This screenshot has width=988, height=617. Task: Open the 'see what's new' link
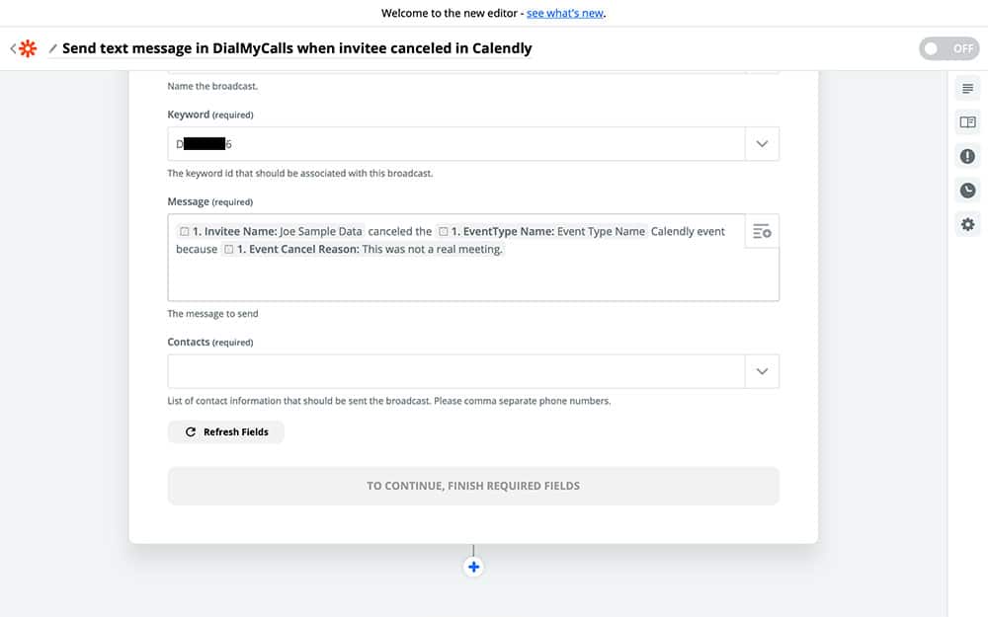click(564, 14)
